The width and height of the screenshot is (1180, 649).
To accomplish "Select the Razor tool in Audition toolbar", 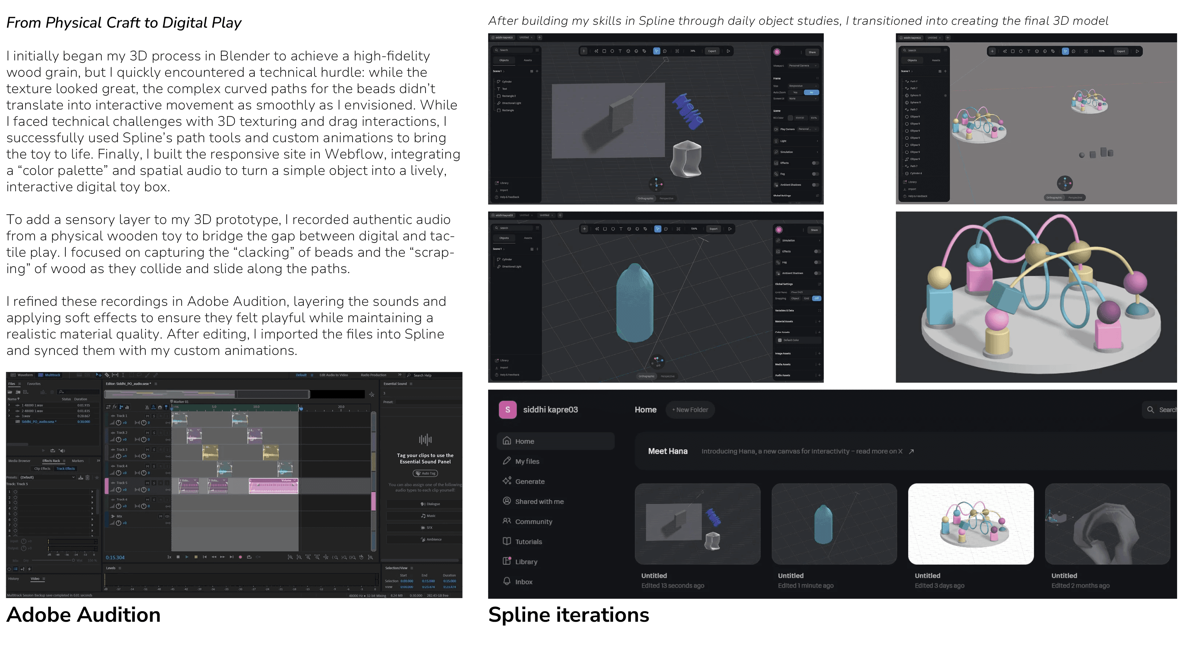I will tap(107, 375).
